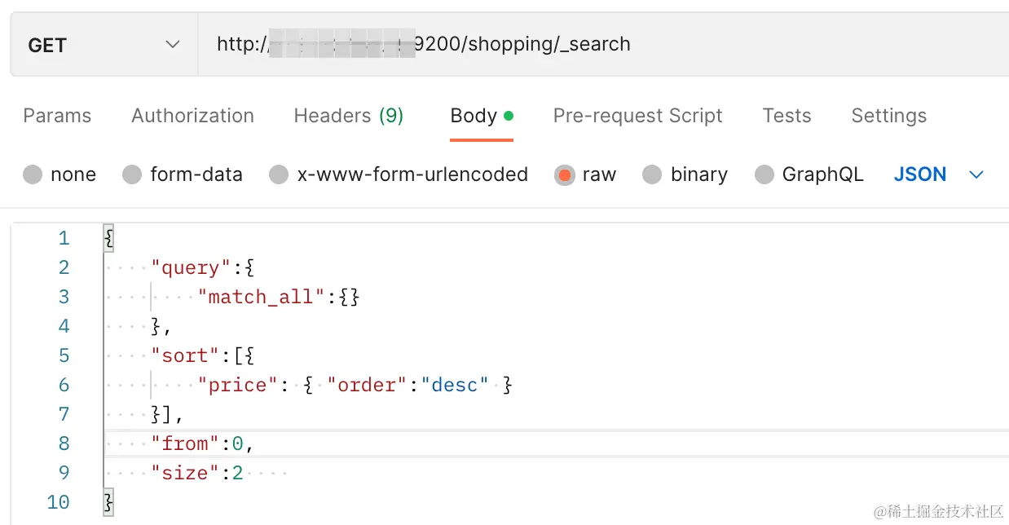Select the Body tab
Image resolution: width=1009 pixels, height=525 pixels.
(474, 116)
